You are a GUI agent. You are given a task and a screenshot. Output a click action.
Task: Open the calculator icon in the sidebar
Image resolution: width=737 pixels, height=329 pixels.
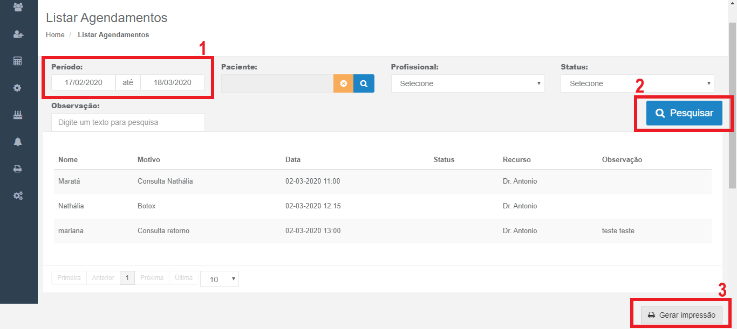click(x=18, y=61)
